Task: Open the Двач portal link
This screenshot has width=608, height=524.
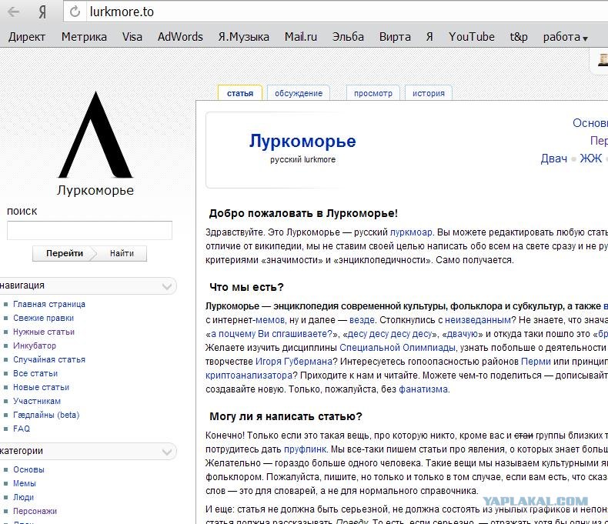Action: (x=553, y=159)
